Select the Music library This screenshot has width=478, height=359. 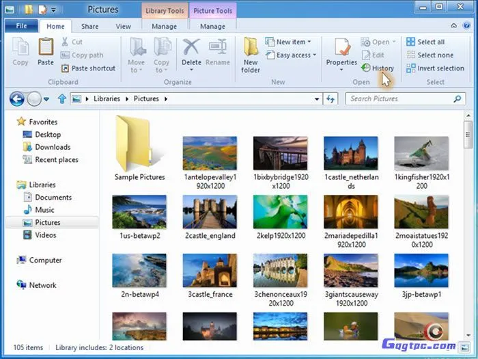point(39,210)
